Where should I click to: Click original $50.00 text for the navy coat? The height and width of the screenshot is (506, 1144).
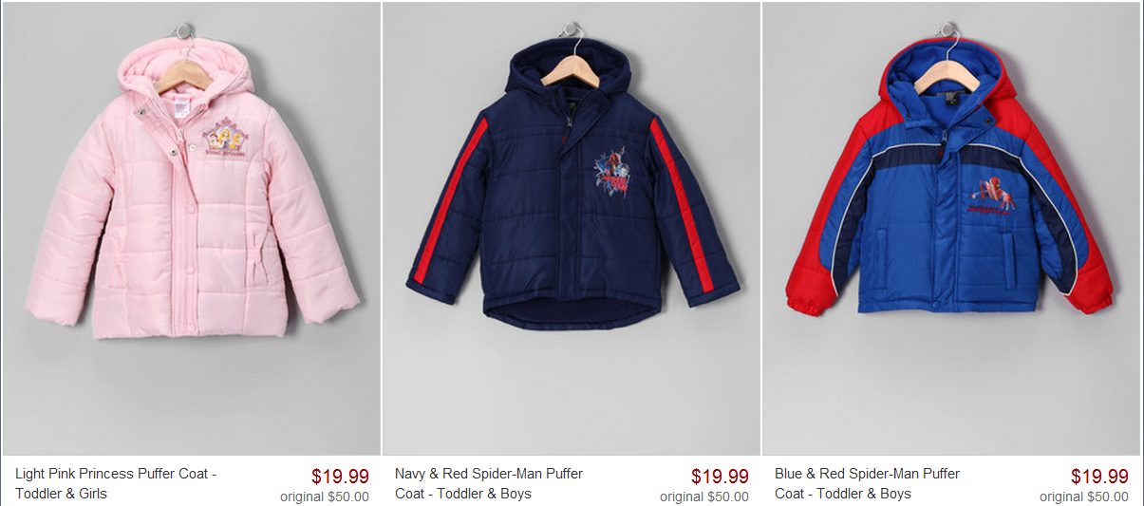pyautogui.click(x=704, y=497)
